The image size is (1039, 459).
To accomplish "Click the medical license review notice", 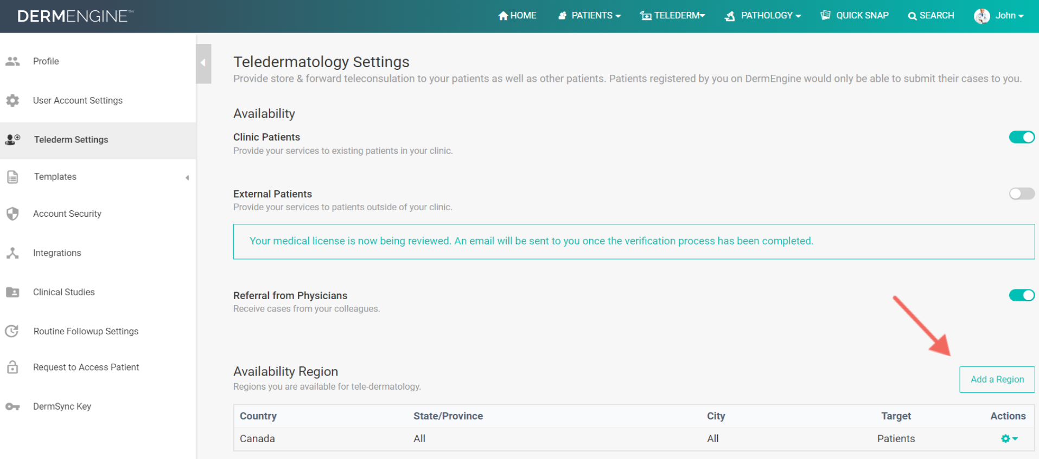I will [x=634, y=242].
